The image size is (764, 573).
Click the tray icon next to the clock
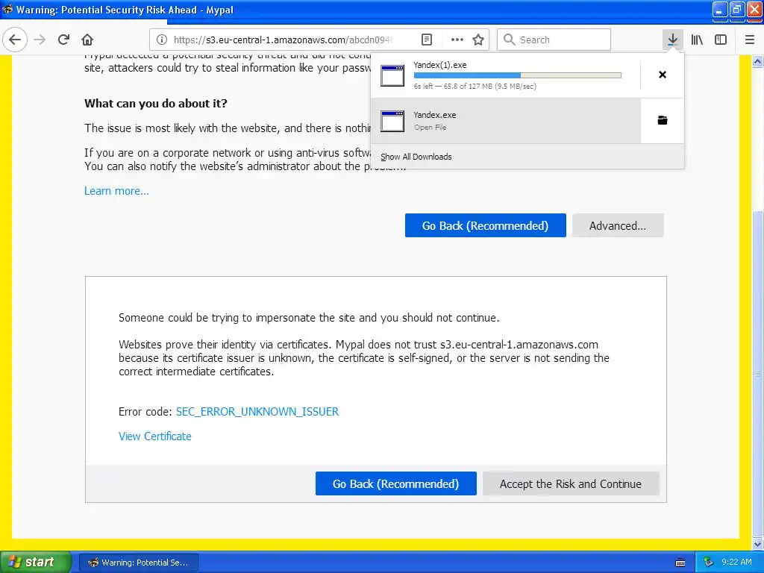[x=708, y=563]
